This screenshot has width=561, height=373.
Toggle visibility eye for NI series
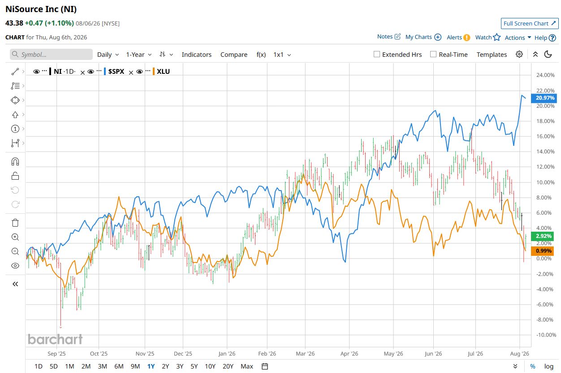click(37, 72)
